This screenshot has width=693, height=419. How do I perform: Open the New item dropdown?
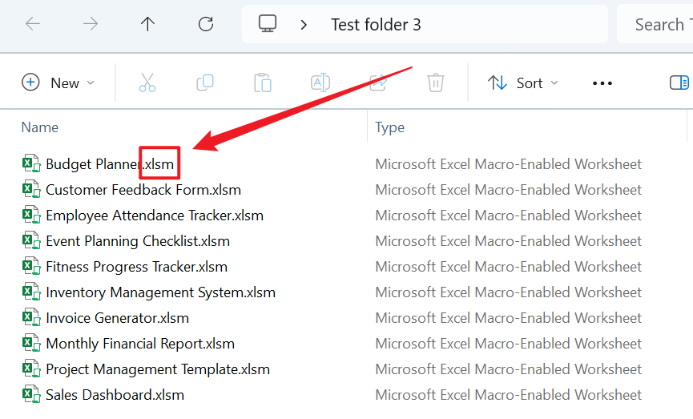(x=58, y=83)
